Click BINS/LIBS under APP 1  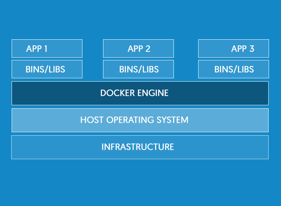[47, 69]
